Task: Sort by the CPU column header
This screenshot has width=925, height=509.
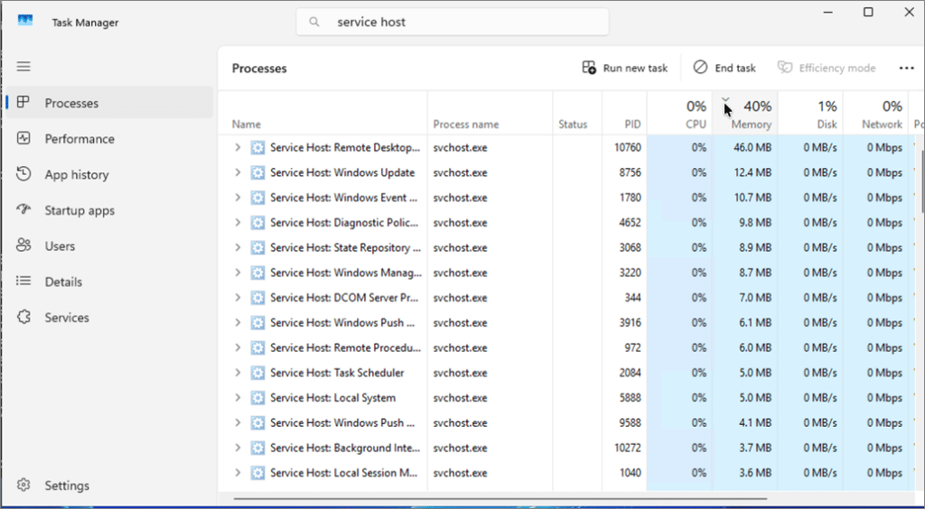Action: [679, 113]
